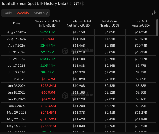Click the $11.08B cumulative inflow cell
This screenshot has width=159, height=134.
point(79,66)
